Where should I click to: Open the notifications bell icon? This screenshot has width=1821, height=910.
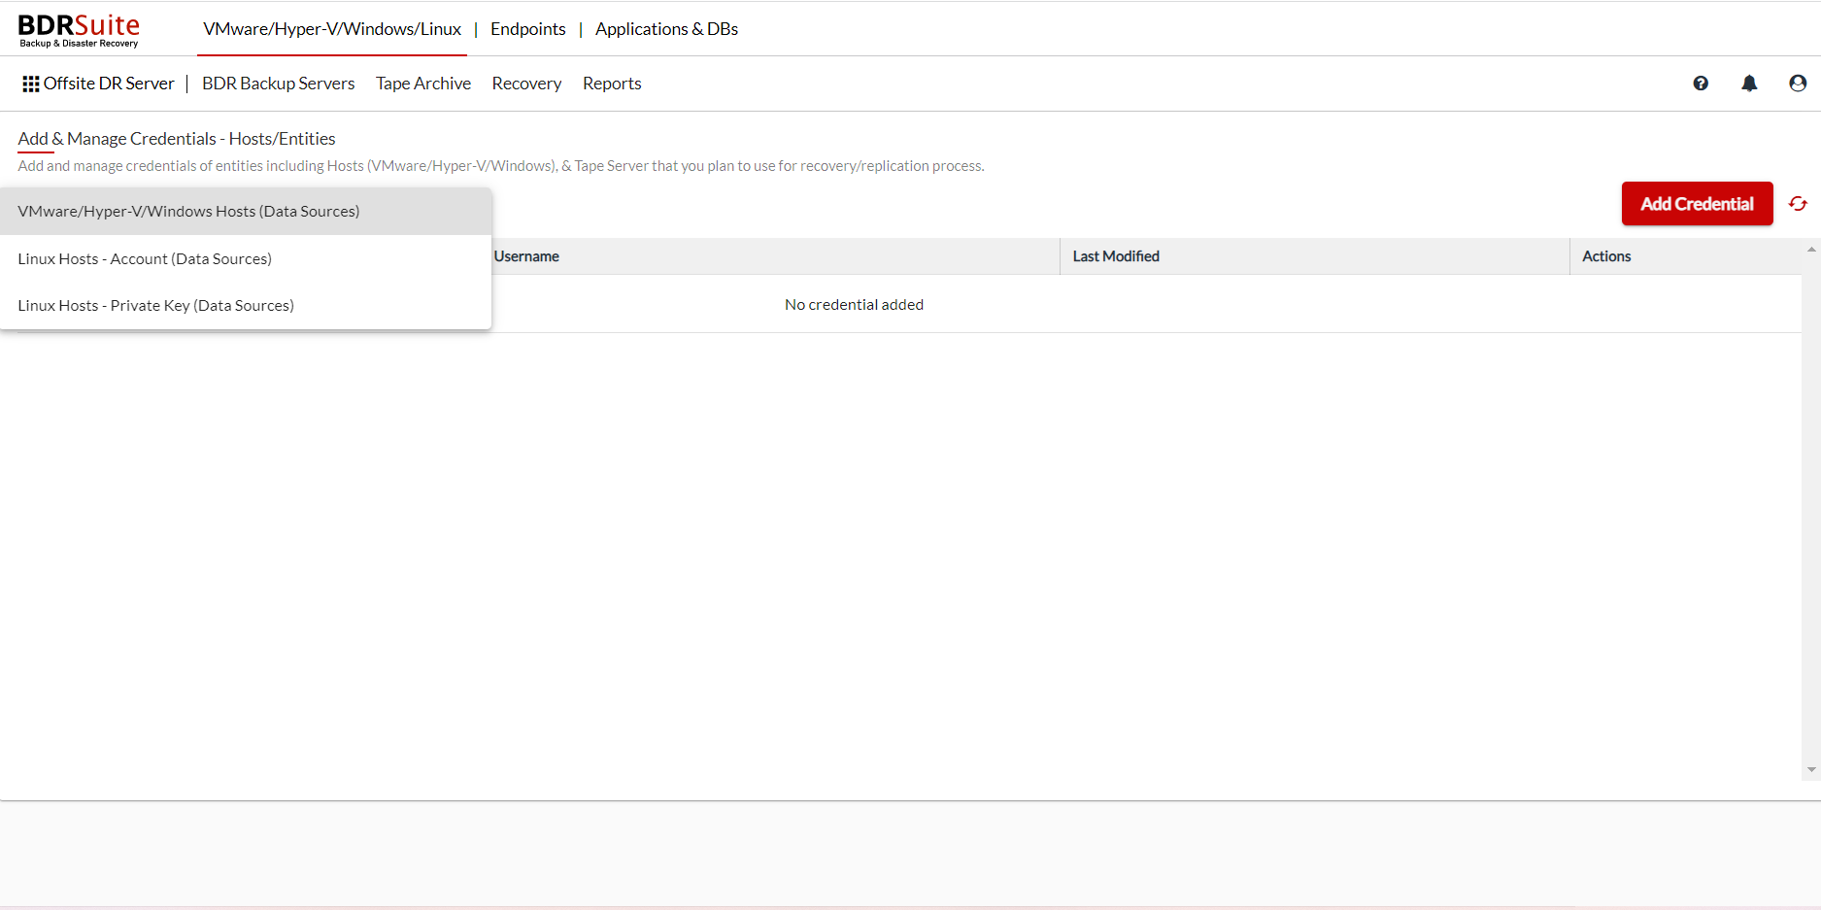coord(1749,84)
